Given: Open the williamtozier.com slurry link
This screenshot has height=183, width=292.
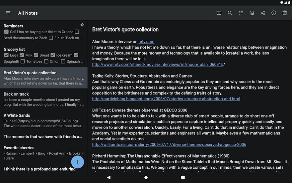Looking at the screenshot, I should [169, 144].
